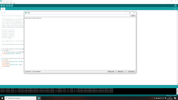The height and width of the screenshot is (100, 178).
Task: Open the tab options dropdown arrow
Action: (x=175, y=9)
